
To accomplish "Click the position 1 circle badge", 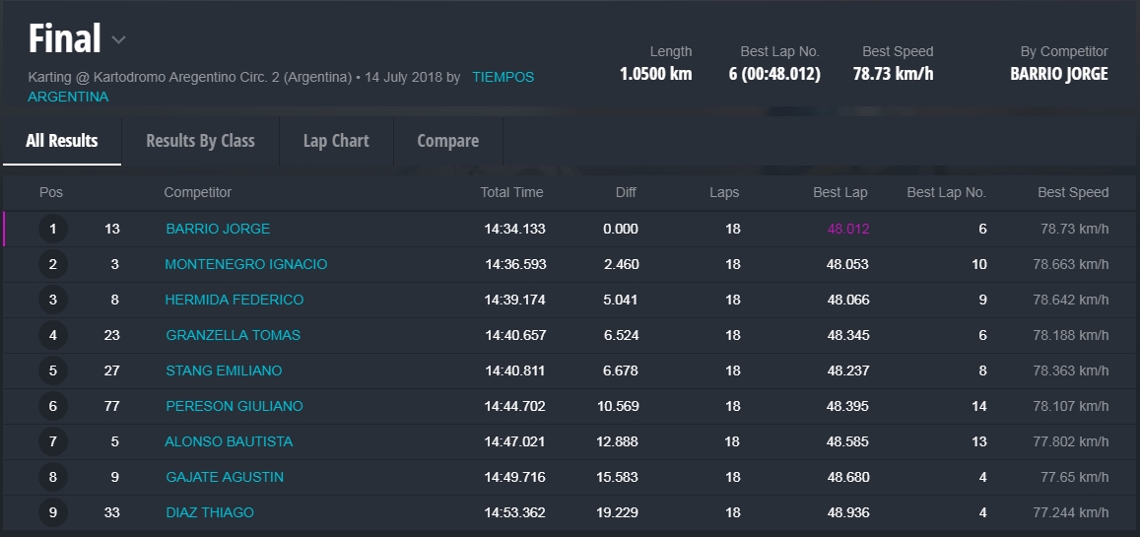I will (53, 230).
